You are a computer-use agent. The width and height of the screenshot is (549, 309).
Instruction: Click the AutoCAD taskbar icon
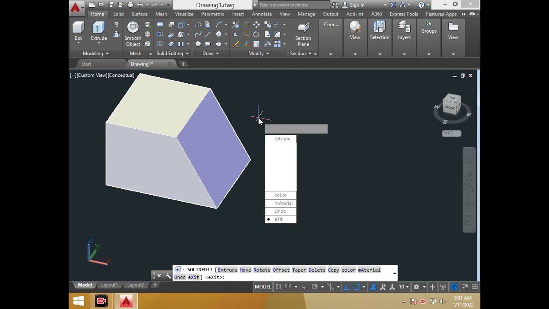coord(126,301)
